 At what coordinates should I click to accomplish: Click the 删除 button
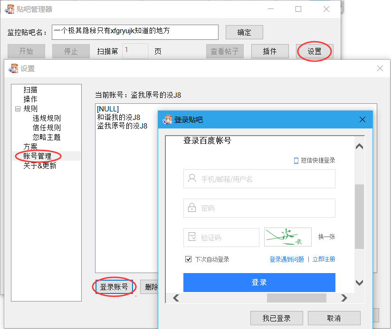[x=150, y=287]
